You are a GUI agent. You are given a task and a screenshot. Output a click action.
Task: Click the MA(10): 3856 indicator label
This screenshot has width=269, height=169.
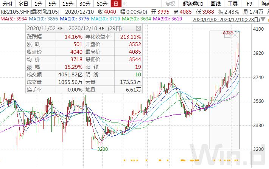tap(43, 19)
